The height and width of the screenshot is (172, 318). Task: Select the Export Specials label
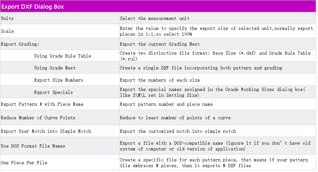53,92
